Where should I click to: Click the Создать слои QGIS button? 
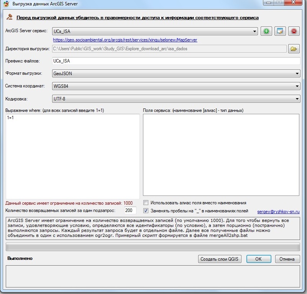(220, 259)
